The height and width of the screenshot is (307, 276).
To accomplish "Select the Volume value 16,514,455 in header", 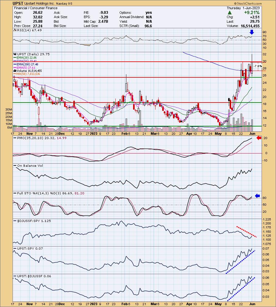I will (250, 26).
